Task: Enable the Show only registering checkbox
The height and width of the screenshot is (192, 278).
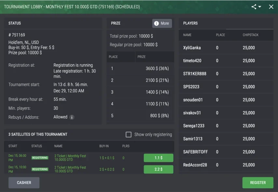Action: coord(129,134)
